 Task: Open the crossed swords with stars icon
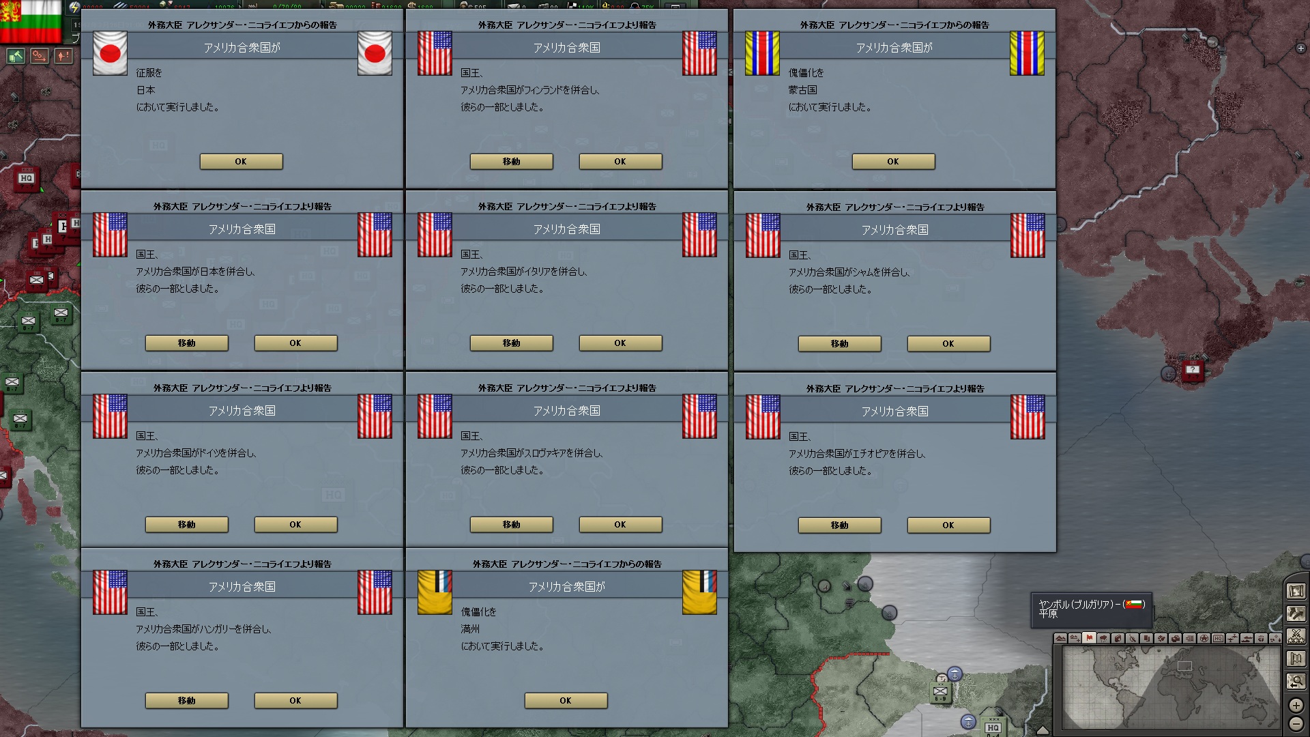click(1296, 636)
